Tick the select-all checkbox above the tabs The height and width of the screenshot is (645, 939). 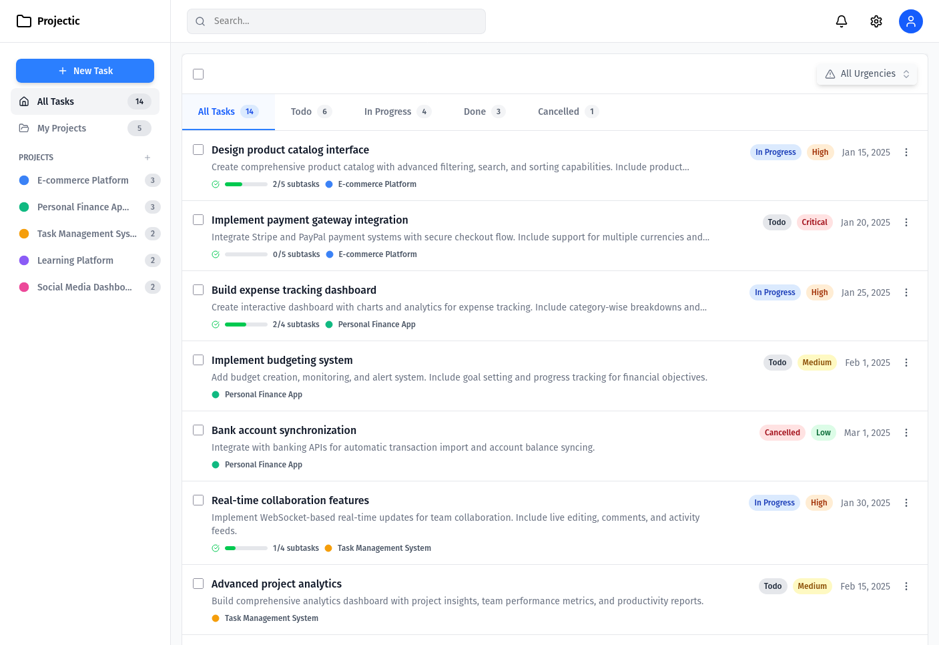pos(198,74)
